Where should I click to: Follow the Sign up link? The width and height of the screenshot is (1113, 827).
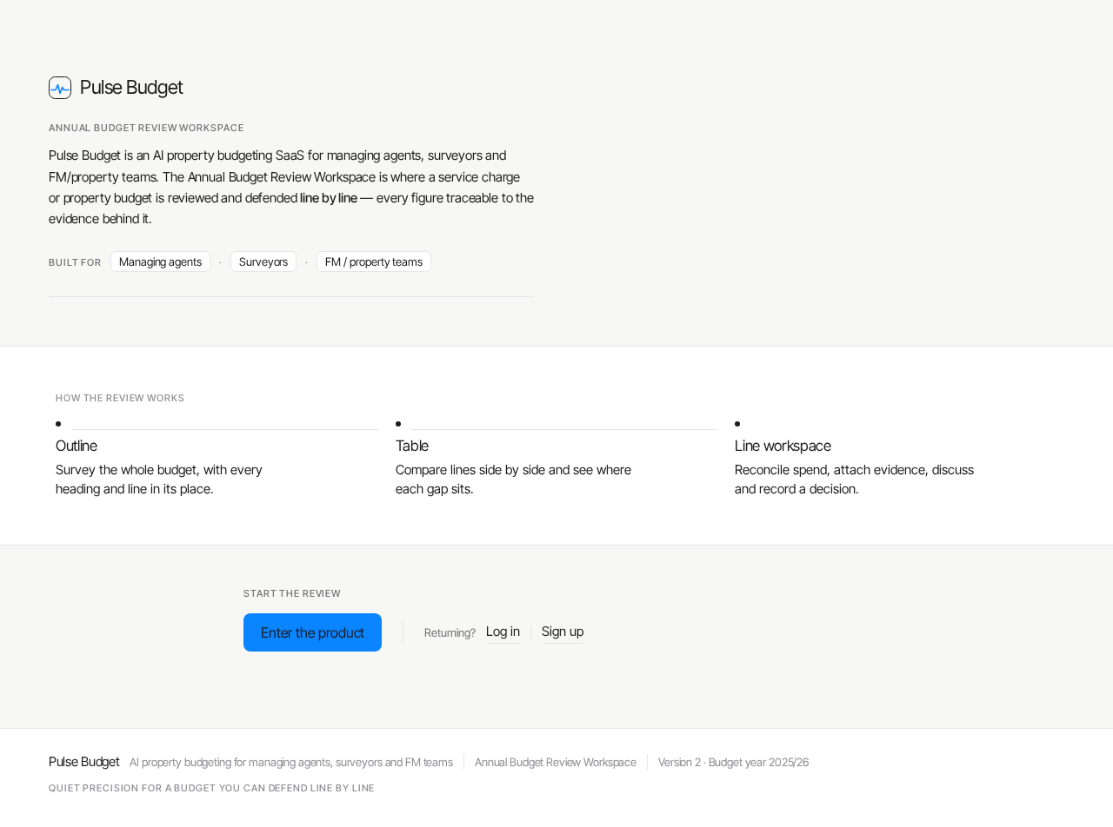[563, 632]
